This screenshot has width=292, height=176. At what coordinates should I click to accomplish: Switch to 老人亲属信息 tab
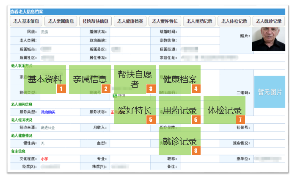coord(61,21)
